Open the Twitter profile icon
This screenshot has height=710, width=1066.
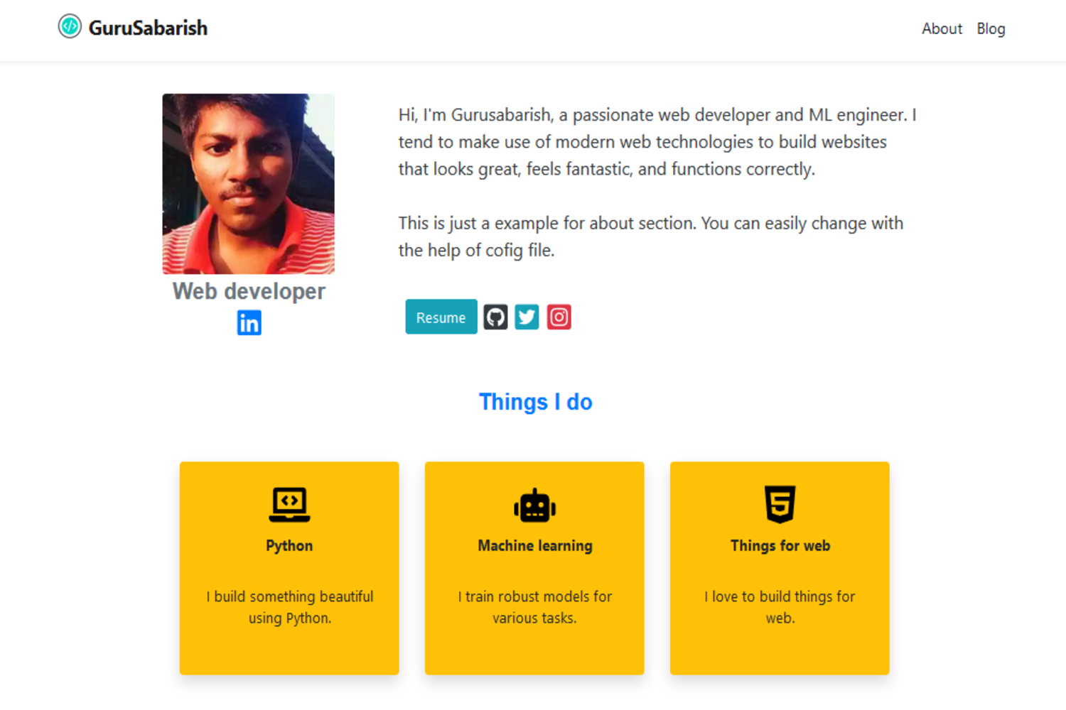click(x=527, y=317)
